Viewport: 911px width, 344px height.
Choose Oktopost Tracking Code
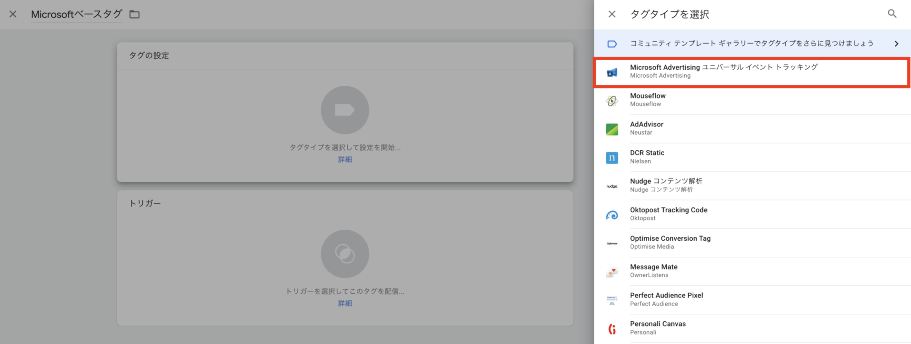752,214
